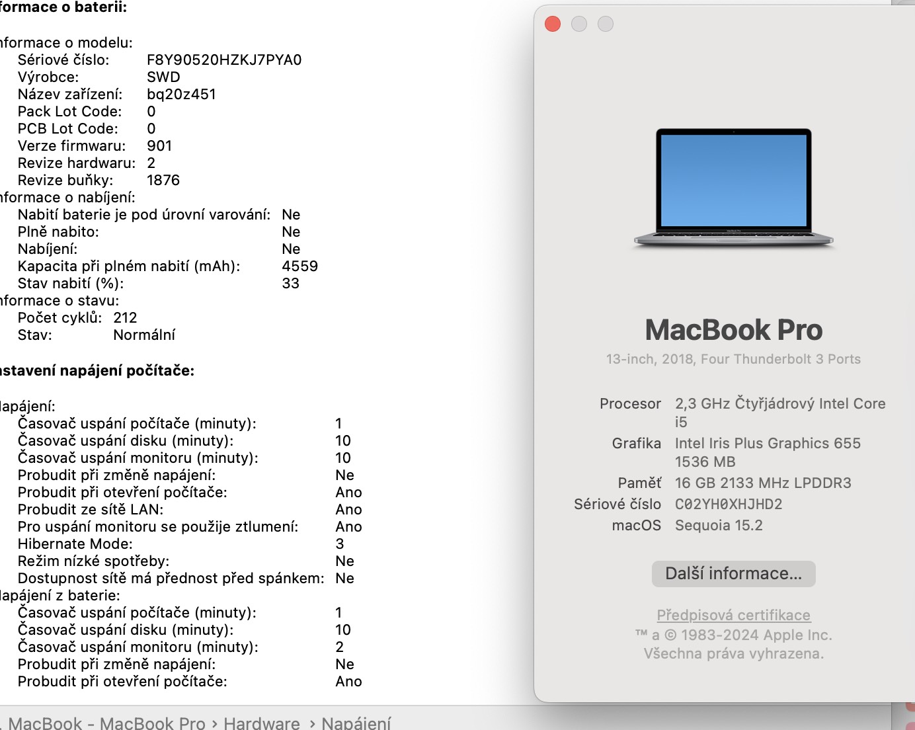The width and height of the screenshot is (915, 730).
Task: Click the 2,3 GHz Čtyřjádrový Intel Core i5 value
Action: click(780, 413)
